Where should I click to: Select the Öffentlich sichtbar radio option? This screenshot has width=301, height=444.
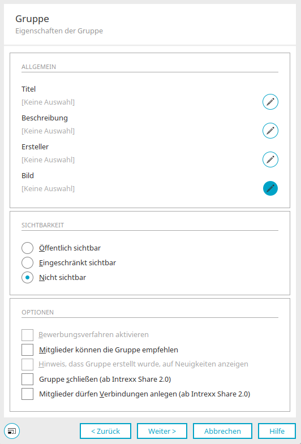click(x=28, y=248)
